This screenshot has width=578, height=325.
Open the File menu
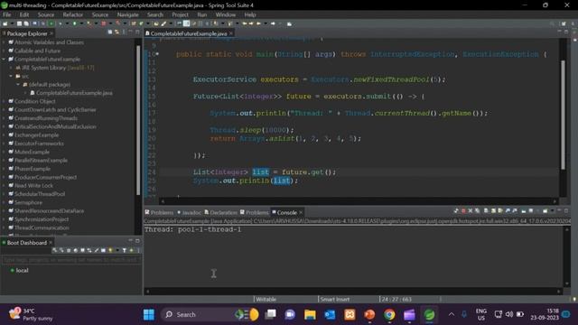7,14
